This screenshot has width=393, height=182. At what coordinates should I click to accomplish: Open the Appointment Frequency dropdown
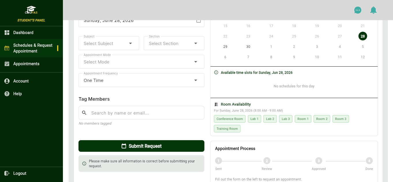[141, 80]
